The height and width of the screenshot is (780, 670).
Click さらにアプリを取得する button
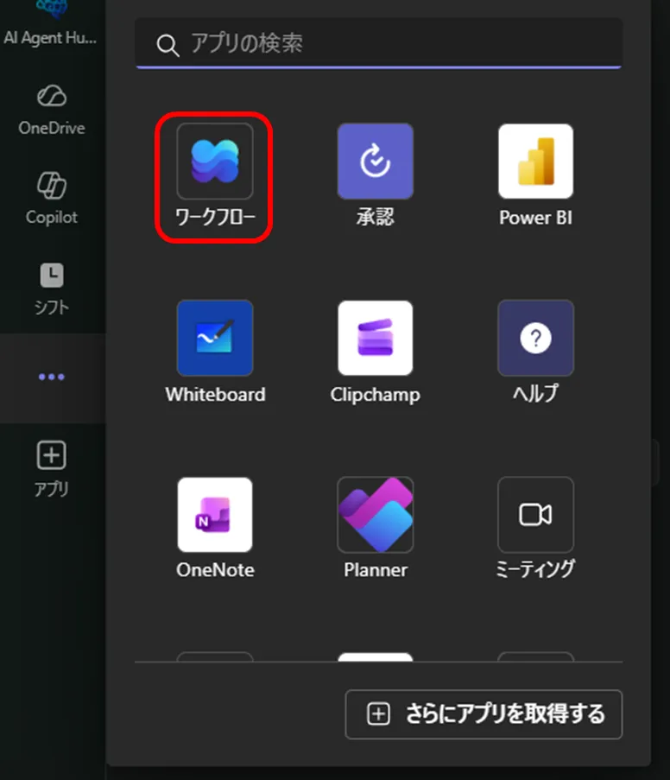click(484, 714)
